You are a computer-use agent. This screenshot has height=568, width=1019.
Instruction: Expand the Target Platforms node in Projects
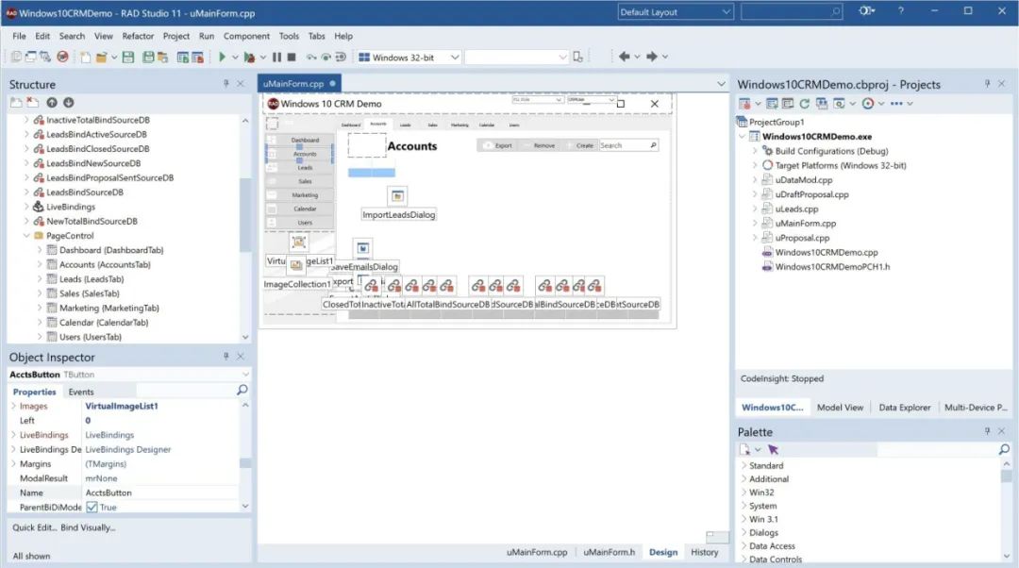coord(755,165)
